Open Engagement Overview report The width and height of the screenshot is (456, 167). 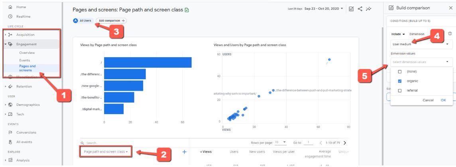click(x=27, y=53)
